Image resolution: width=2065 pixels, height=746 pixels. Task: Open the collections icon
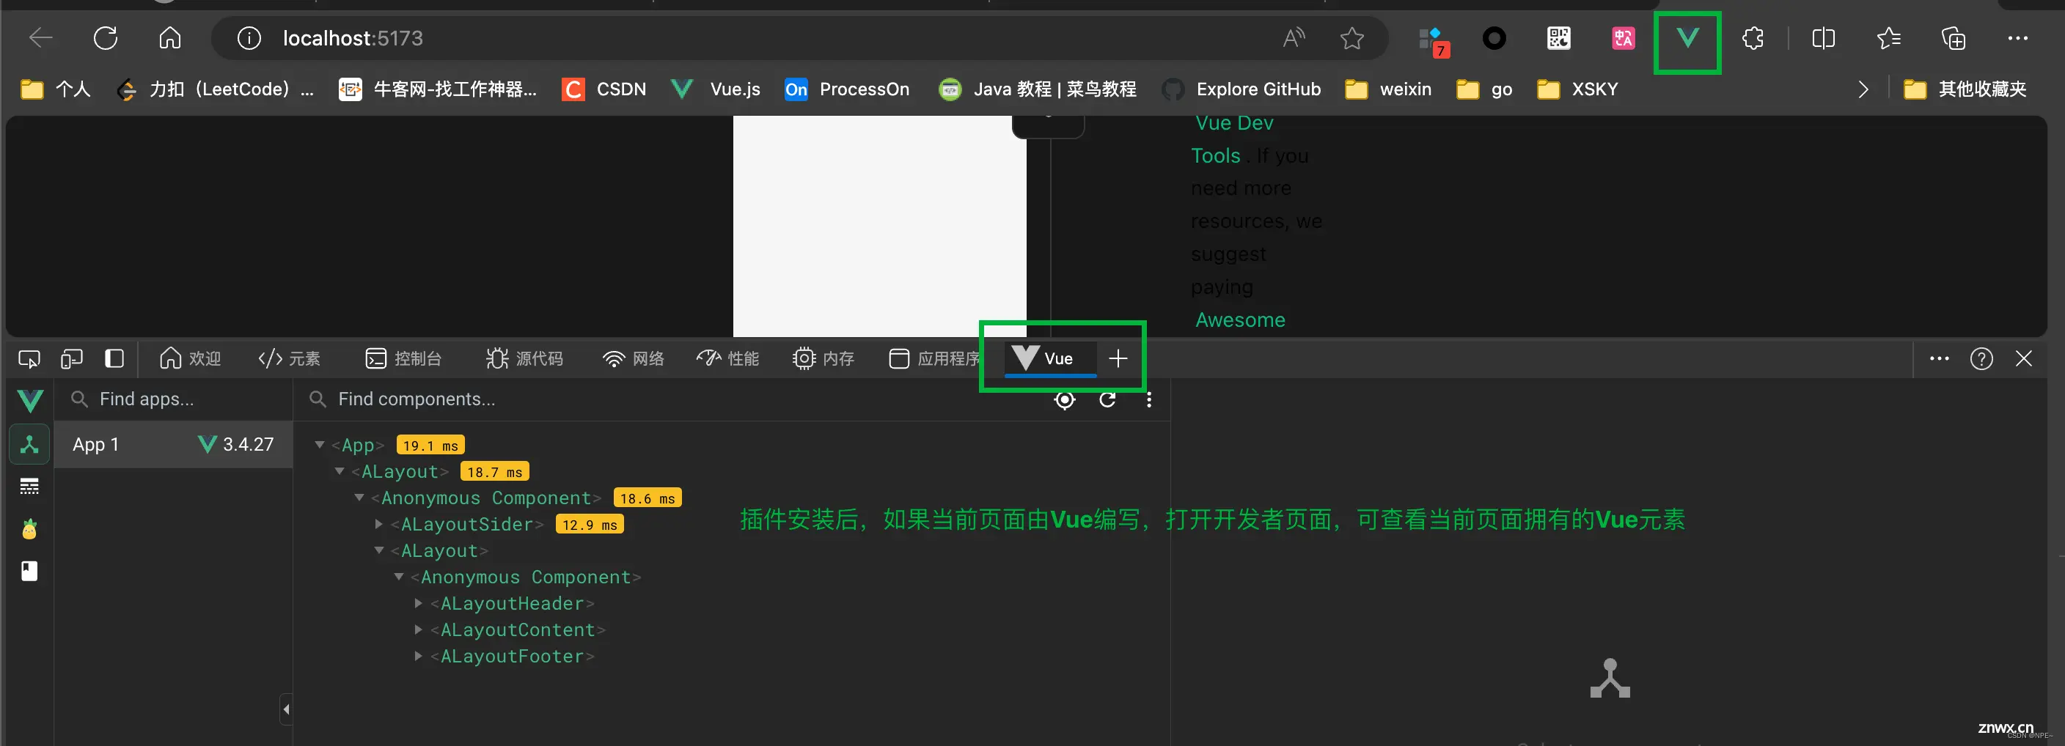click(x=1953, y=37)
